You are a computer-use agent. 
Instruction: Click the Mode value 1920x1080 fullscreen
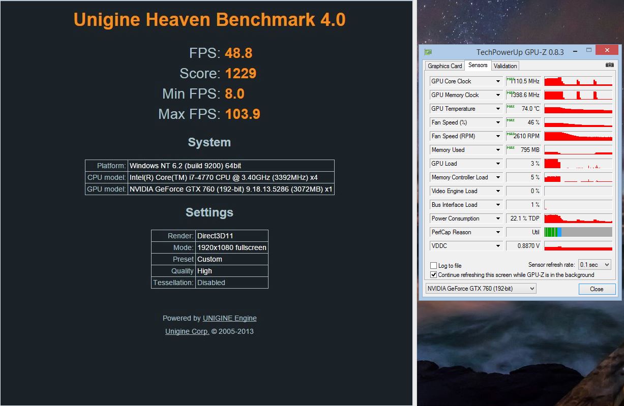click(232, 247)
